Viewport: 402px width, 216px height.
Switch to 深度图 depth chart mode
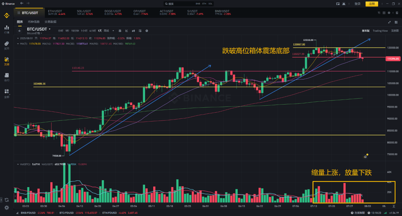[395, 31]
